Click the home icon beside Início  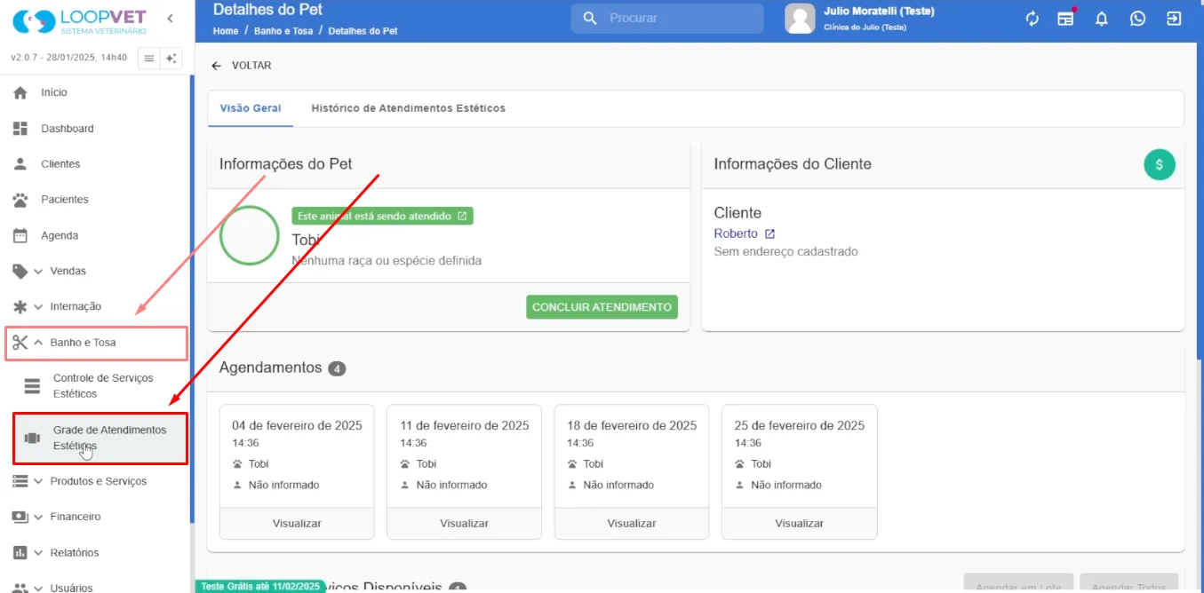(20, 92)
